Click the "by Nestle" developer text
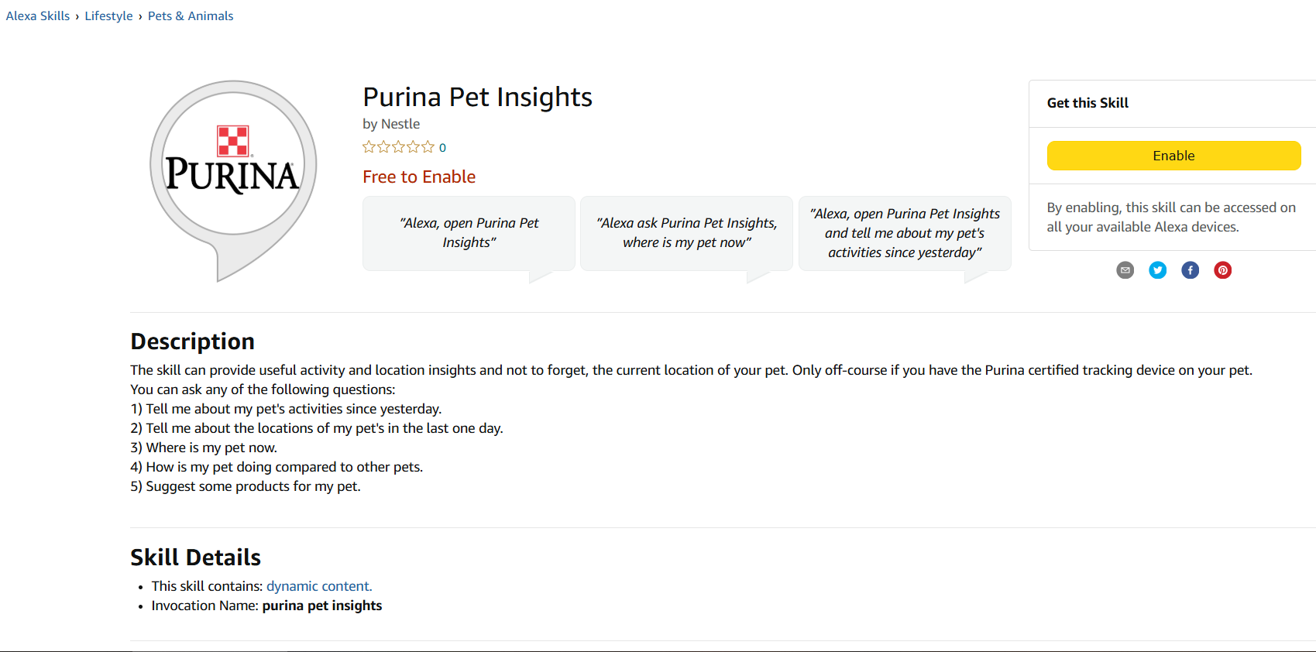The image size is (1316, 652). [x=391, y=124]
